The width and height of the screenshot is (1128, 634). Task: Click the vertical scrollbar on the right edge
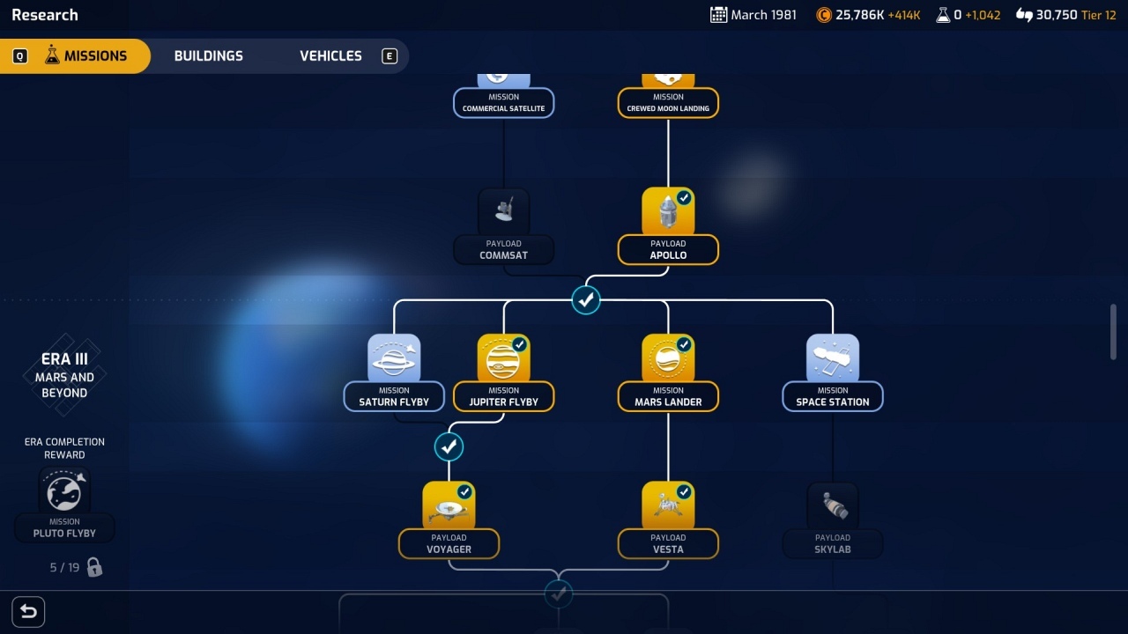[x=1113, y=332]
